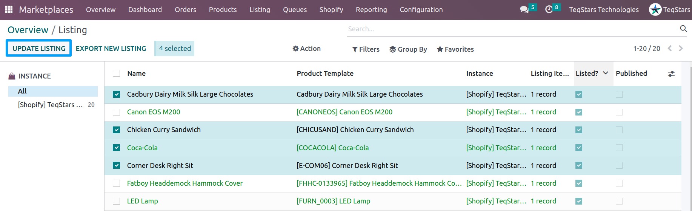The image size is (692, 211).
Task: Open the activities clock icon with badge 8
Action: [549, 9]
